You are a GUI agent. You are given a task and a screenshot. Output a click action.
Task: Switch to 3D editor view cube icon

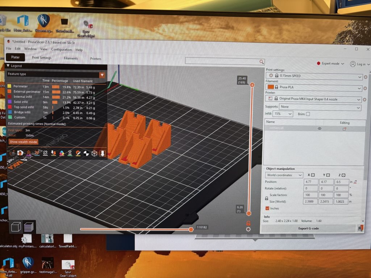pos(16,227)
